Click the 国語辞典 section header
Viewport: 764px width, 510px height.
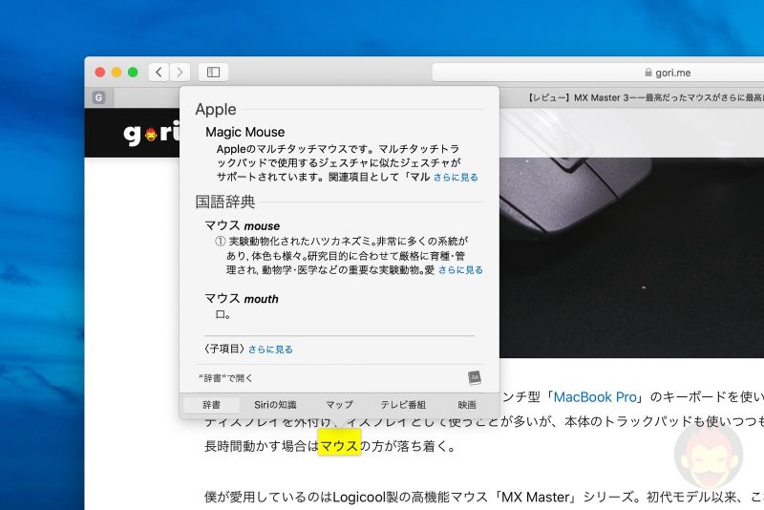pos(225,202)
